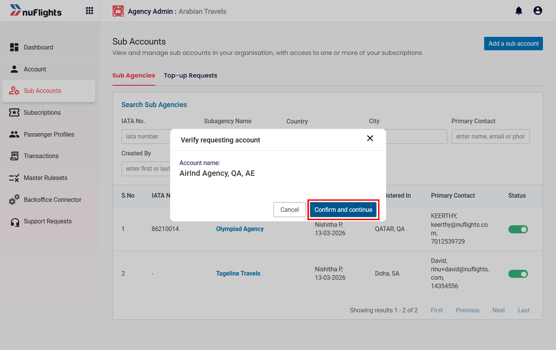Click the KEERTHY primary contact cell
The image size is (556, 350).
(x=459, y=229)
